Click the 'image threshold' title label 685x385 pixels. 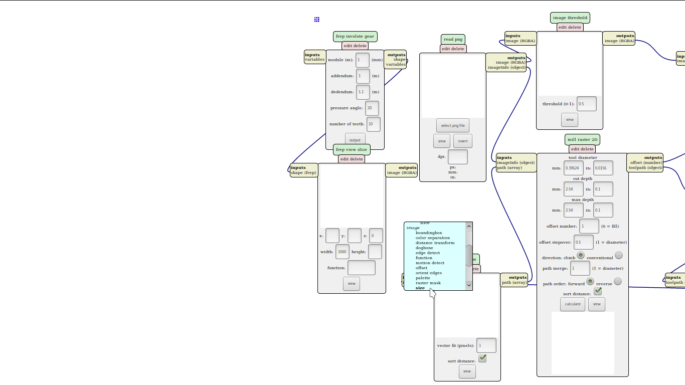[570, 18]
